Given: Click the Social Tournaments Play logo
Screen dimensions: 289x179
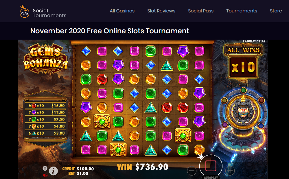Looking at the screenshot, I should click(x=43, y=11).
